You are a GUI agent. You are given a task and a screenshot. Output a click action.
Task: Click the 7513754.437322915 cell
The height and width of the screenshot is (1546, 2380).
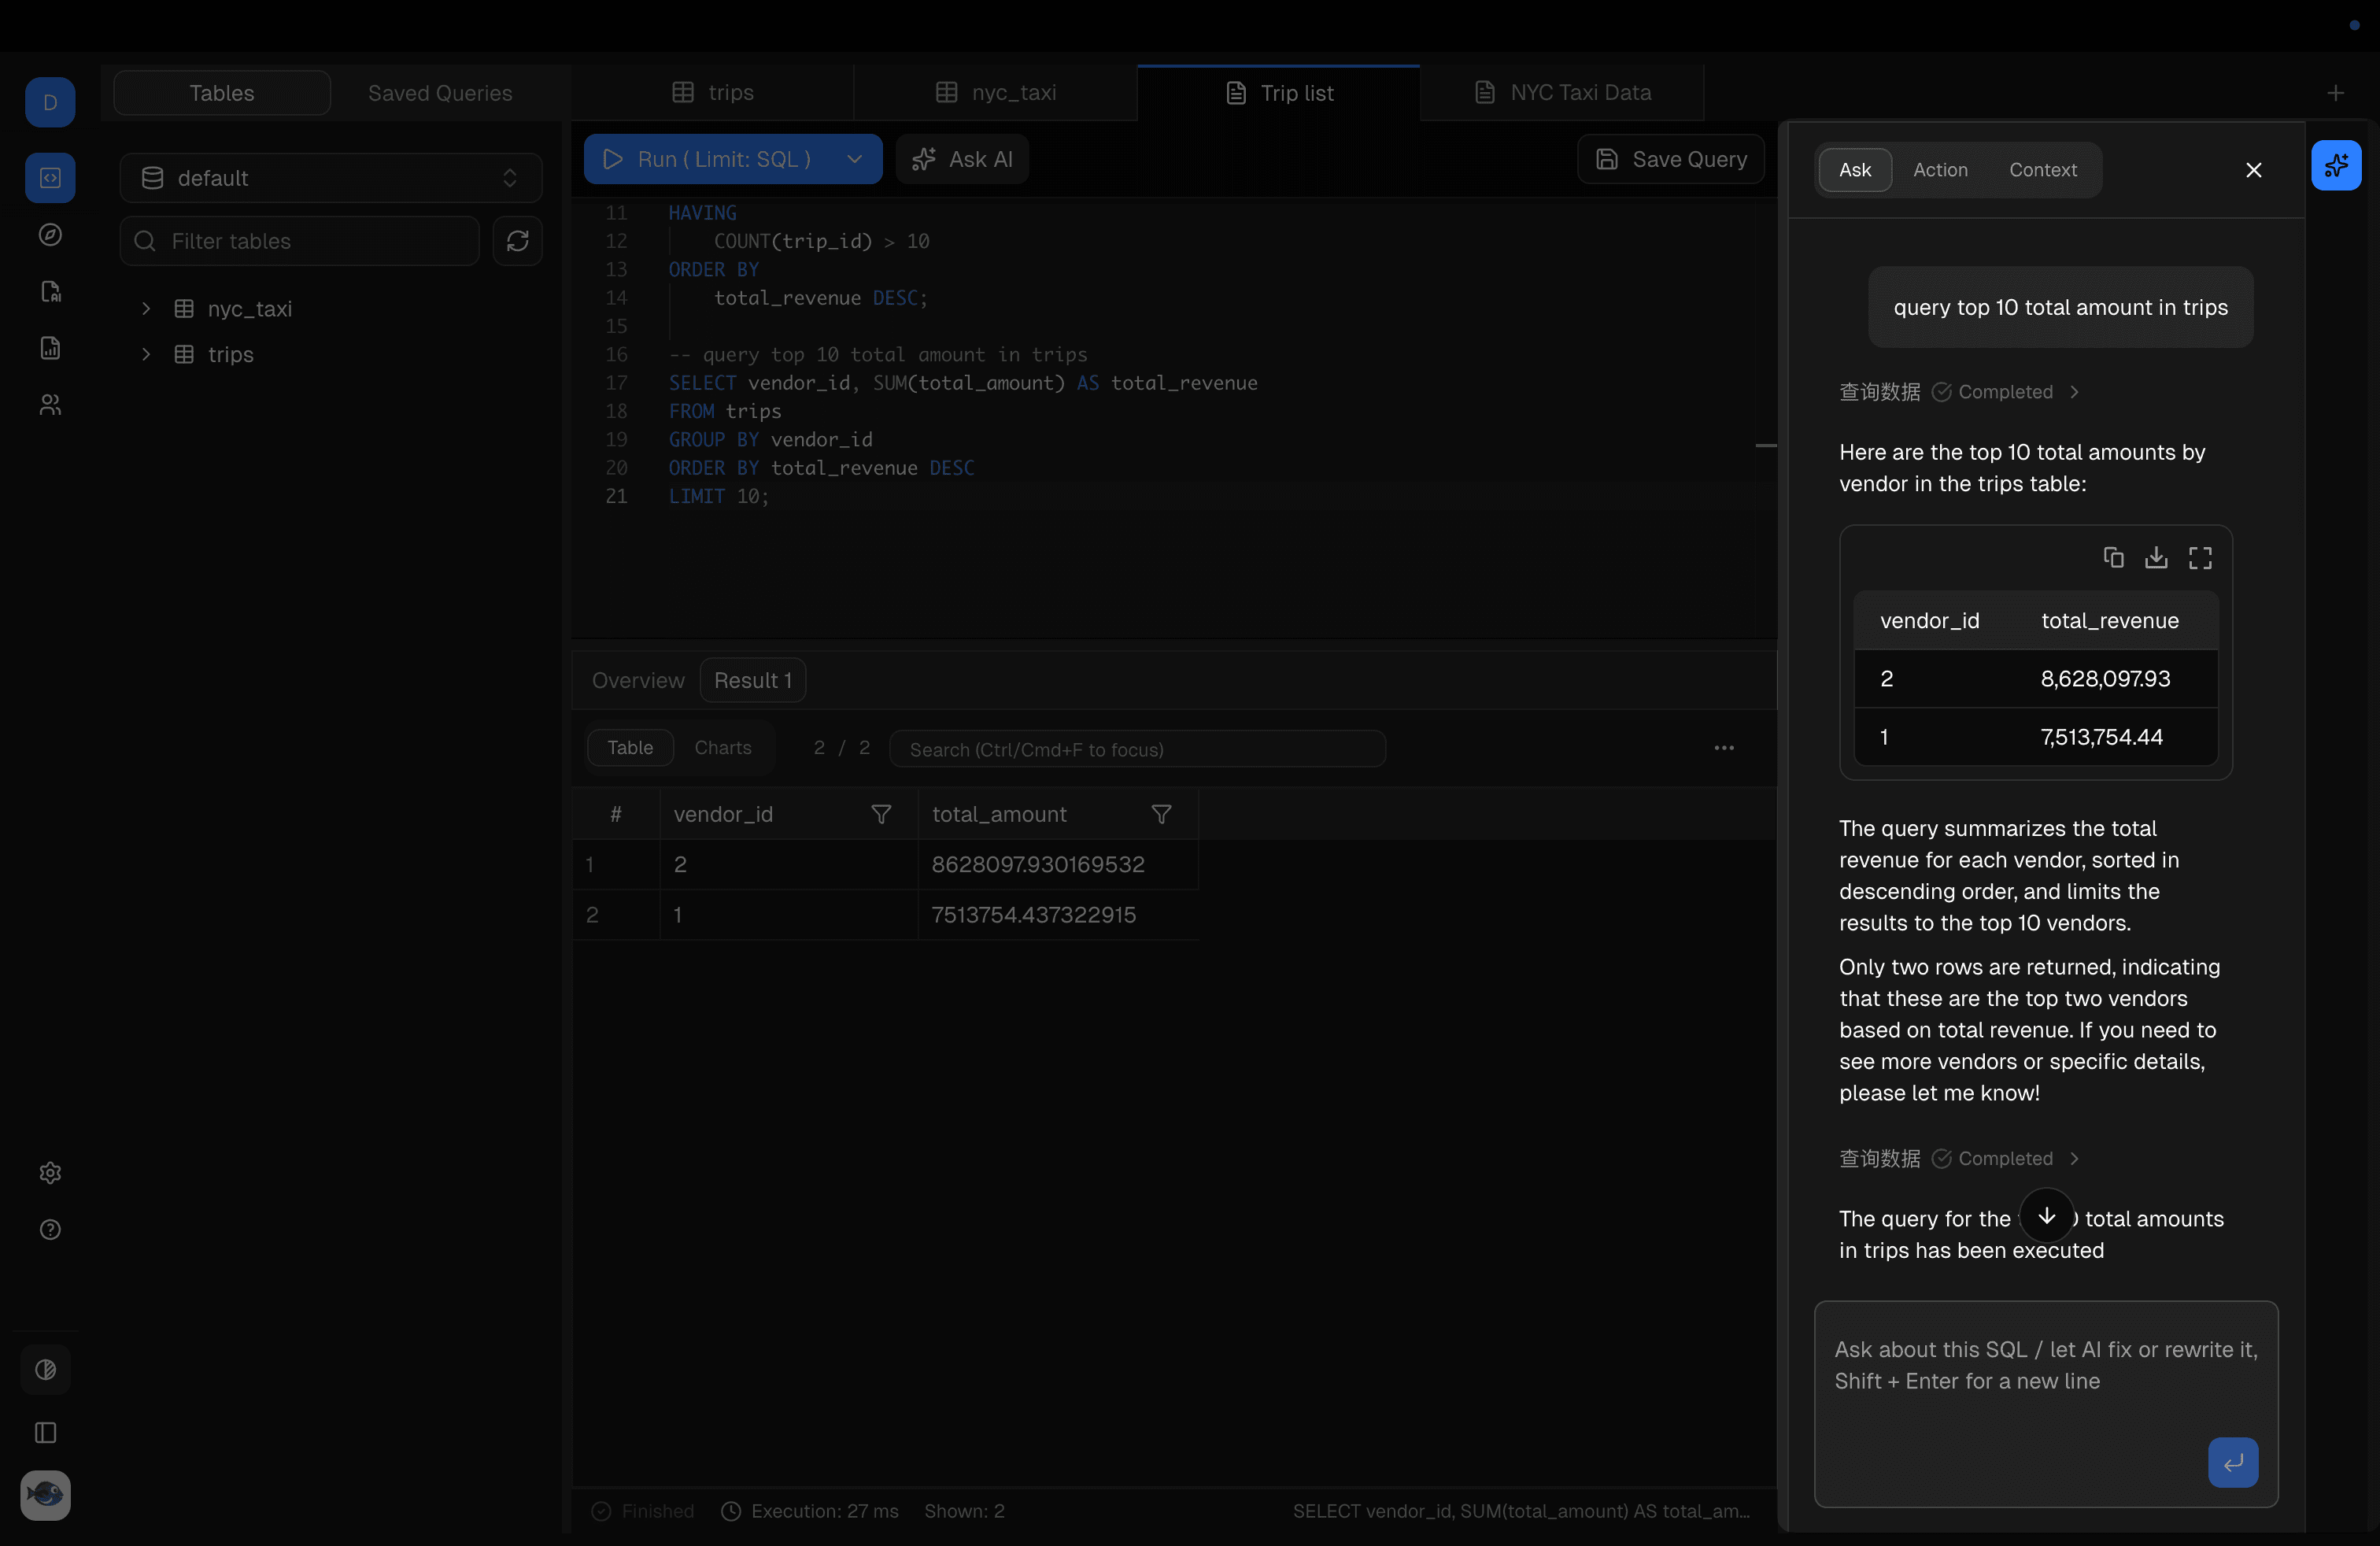[1058, 915]
